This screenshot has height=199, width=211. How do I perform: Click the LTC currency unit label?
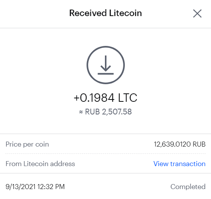click(128, 98)
